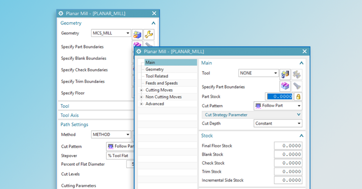Close the front Planar Mill dialog
Image resolution: width=362 pixels, height=189 pixels.
304,51
